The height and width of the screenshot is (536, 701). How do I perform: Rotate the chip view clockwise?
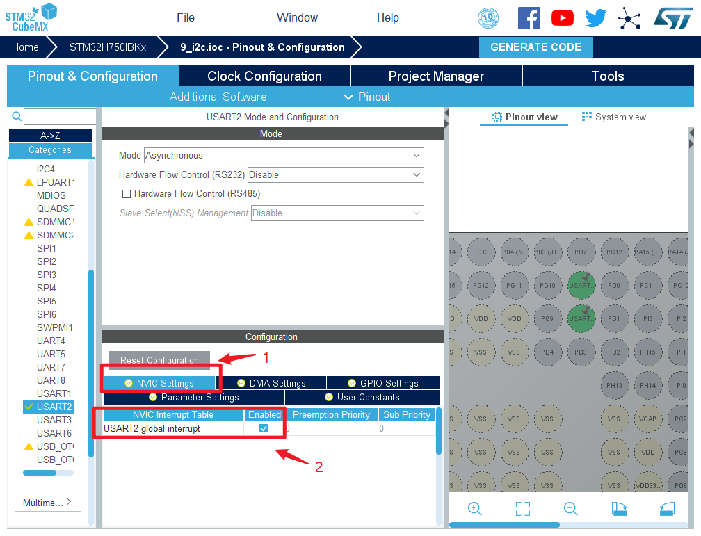pyautogui.click(x=618, y=509)
